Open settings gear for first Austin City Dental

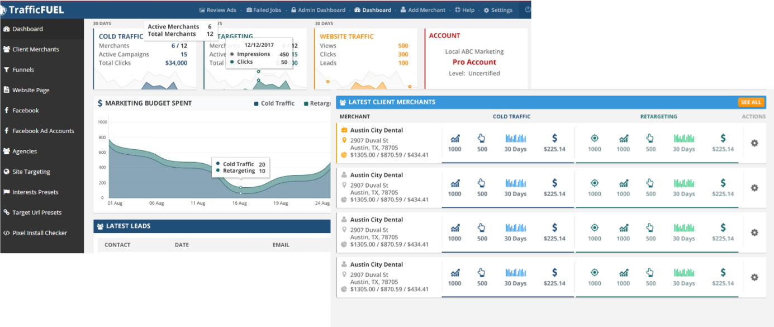tap(754, 143)
